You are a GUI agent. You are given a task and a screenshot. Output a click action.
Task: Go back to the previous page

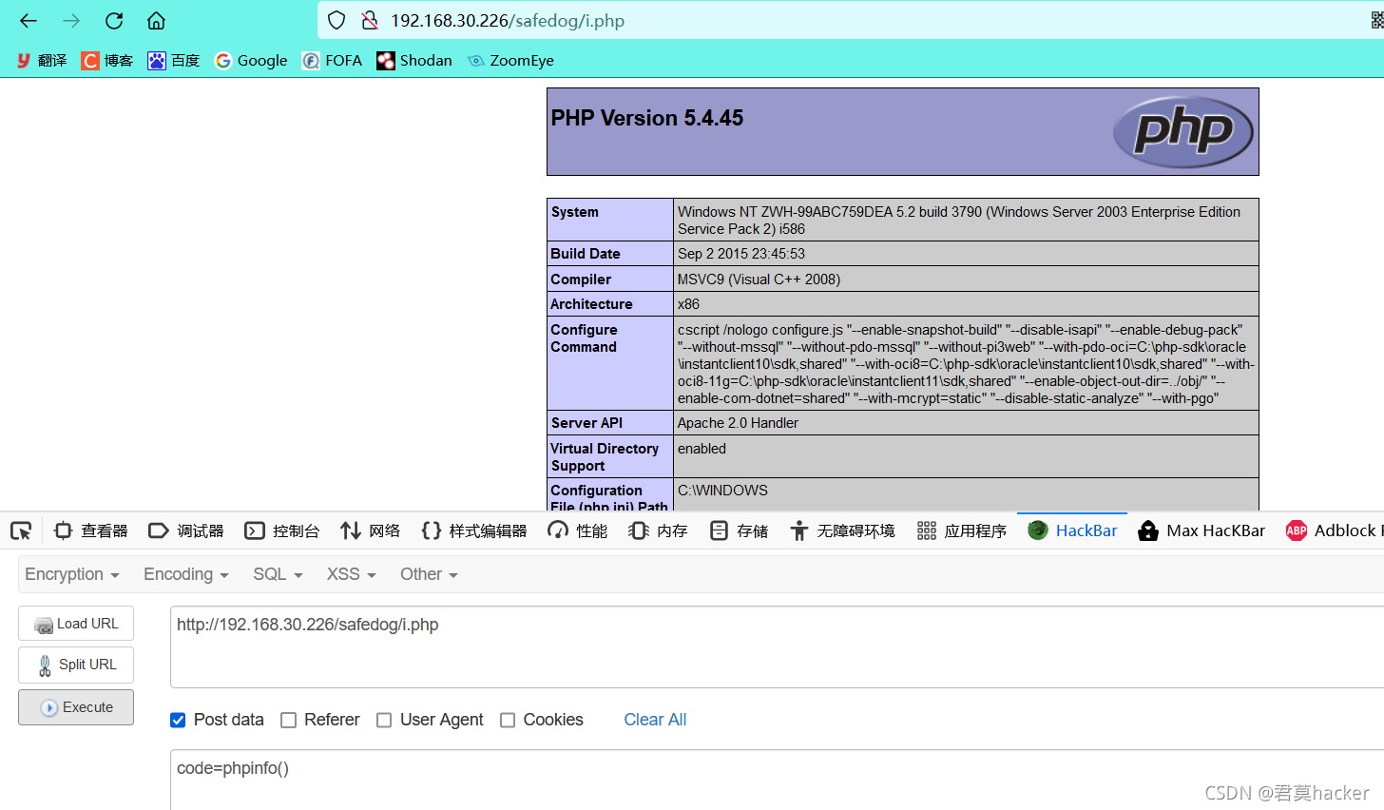[29, 21]
